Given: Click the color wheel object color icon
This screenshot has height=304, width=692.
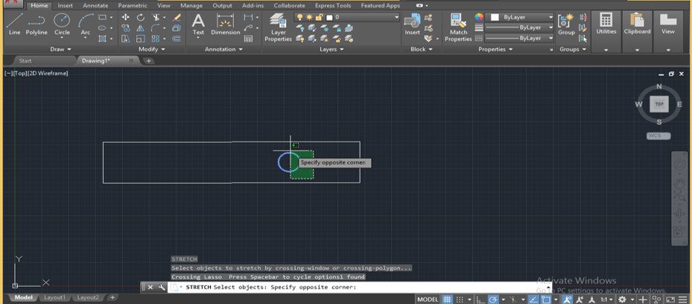Looking at the screenshot, I should [x=479, y=17].
